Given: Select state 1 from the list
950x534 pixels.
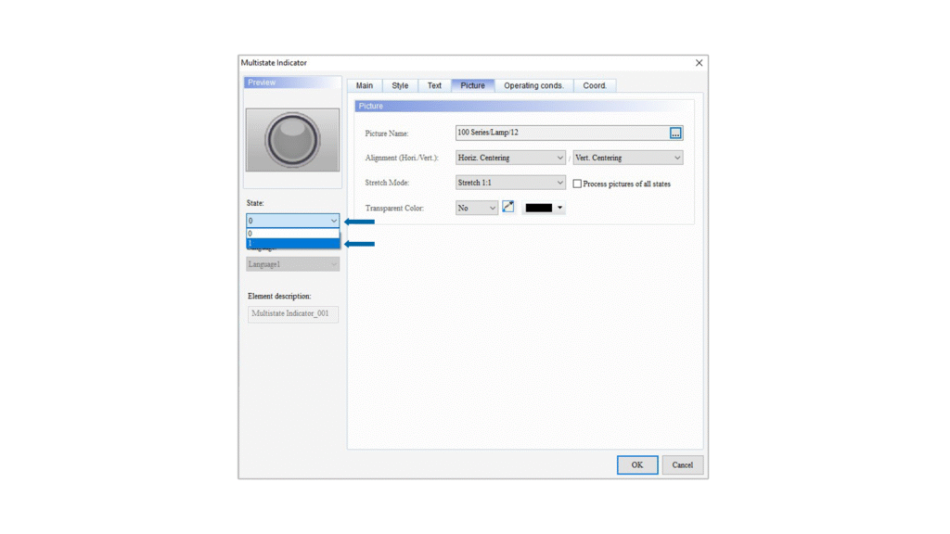Looking at the screenshot, I should click(293, 244).
